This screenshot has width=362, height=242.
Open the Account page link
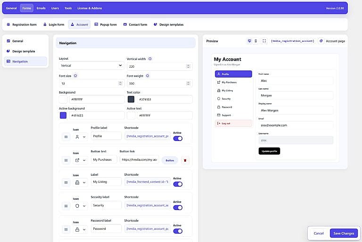[x=335, y=41]
